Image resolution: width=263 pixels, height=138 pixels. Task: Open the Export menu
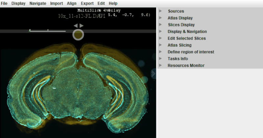[x=87, y=3]
